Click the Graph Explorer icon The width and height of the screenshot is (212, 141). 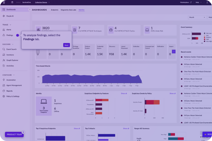tap(3, 60)
